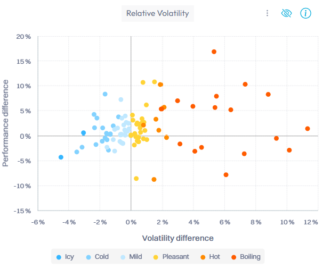Toggle the Pleasant legend entry
This screenshot has width=323, height=269.
coord(171,257)
